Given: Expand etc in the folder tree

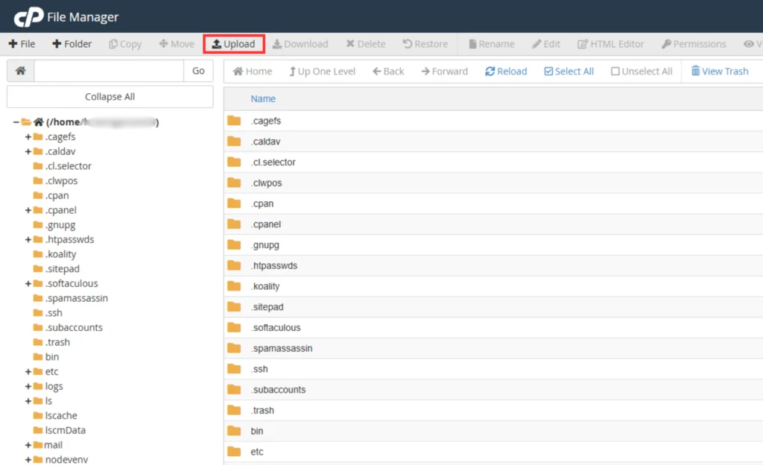Looking at the screenshot, I should click(x=28, y=372).
